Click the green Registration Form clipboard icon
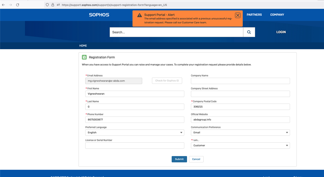 pos(84,57)
